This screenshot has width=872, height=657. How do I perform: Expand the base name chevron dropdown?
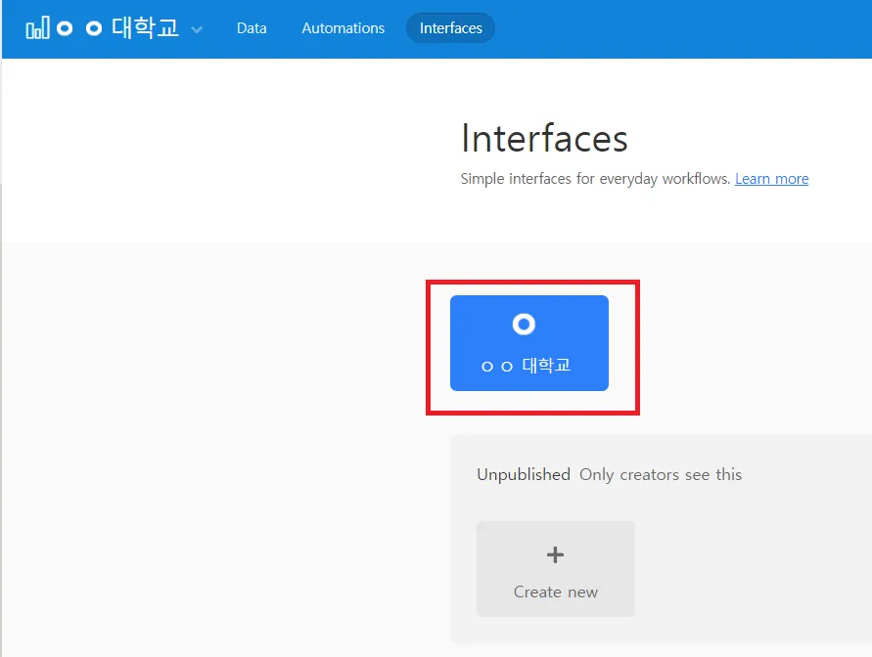[x=197, y=29]
